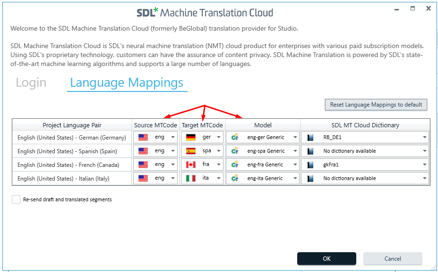This screenshot has width=438, height=272.
Task: Click the SDL MT Cloud Dictionary column header
Action: (365, 125)
